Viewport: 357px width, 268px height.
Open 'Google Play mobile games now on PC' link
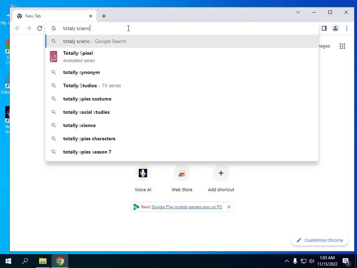(x=187, y=207)
